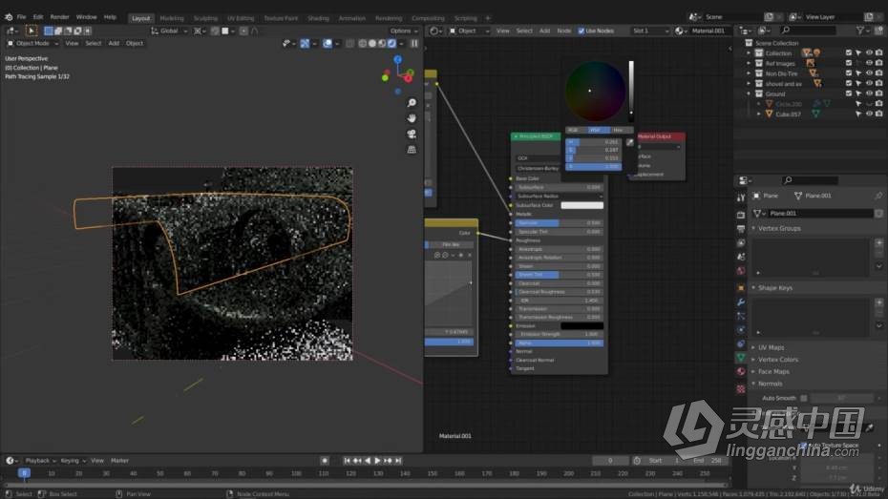
Task: Open the Object Data green triangle tab
Action: (x=741, y=358)
